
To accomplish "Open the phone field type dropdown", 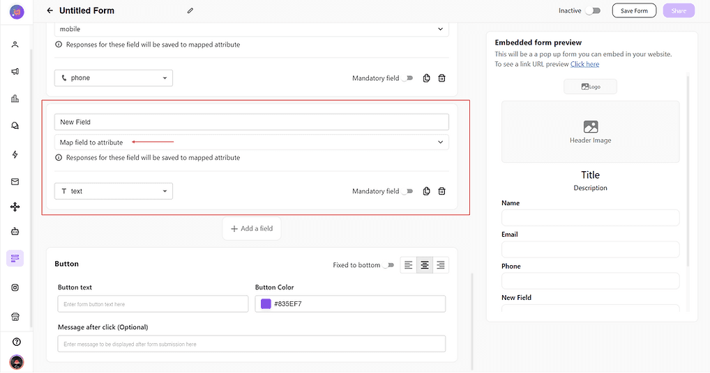I will (x=114, y=78).
